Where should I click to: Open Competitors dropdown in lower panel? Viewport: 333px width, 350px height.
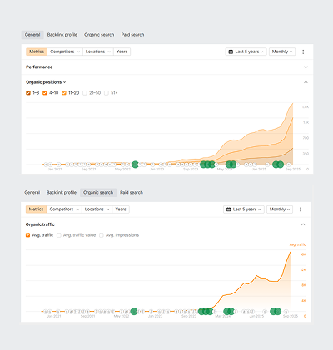click(64, 210)
